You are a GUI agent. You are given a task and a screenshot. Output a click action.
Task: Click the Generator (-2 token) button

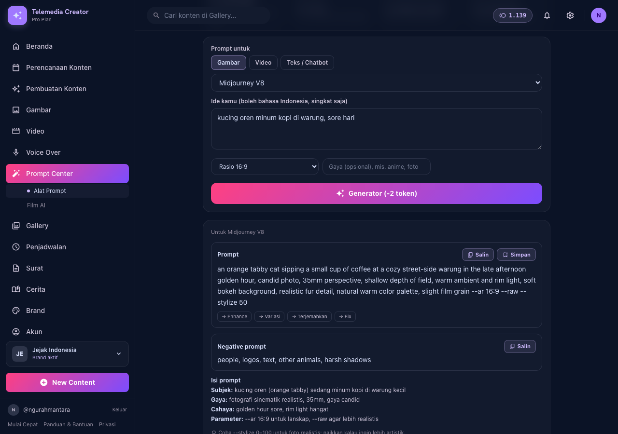point(377,193)
